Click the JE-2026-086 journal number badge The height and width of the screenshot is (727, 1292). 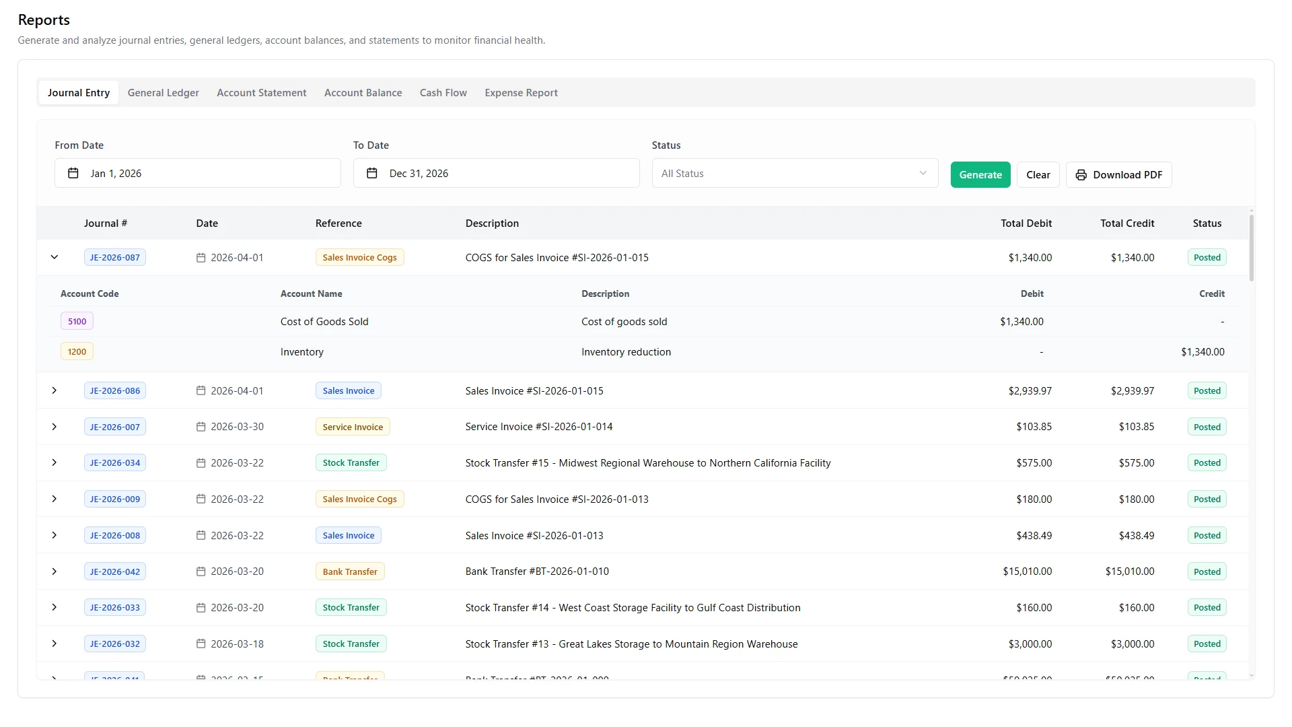tap(115, 390)
